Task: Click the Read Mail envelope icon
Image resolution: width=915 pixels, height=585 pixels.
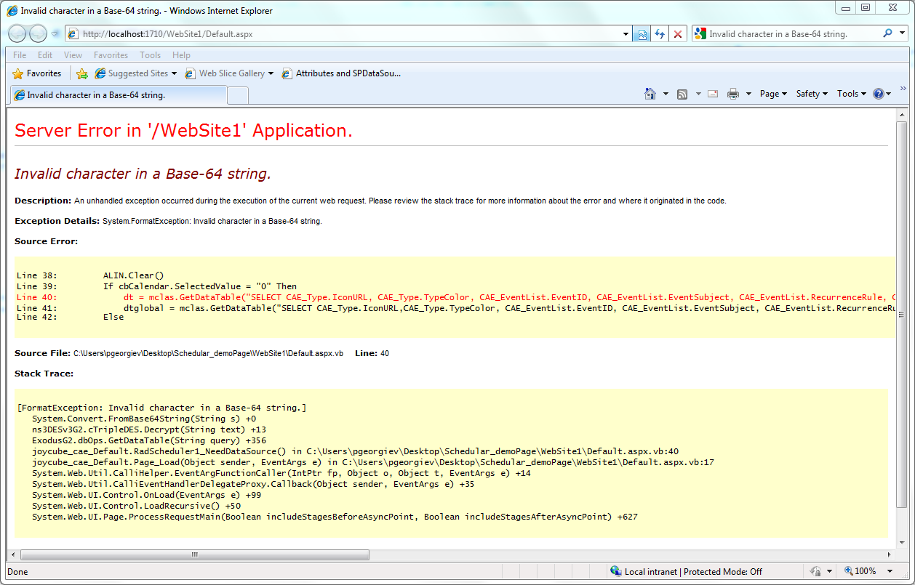Action: pos(713,94)
